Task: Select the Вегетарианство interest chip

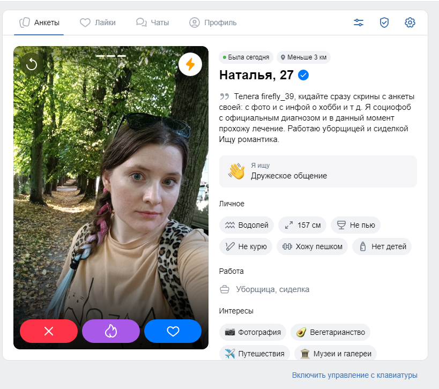Action: pyautogui.click(x=330, y=332)
